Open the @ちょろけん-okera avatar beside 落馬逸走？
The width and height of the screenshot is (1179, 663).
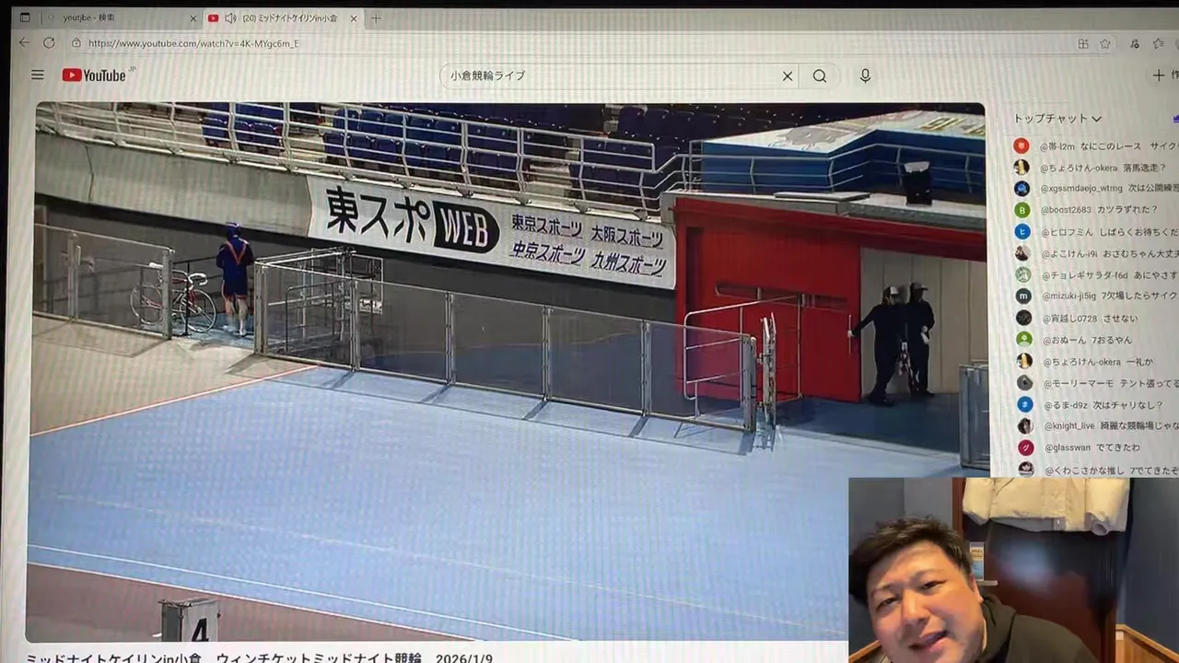(x=1021, y=168)
